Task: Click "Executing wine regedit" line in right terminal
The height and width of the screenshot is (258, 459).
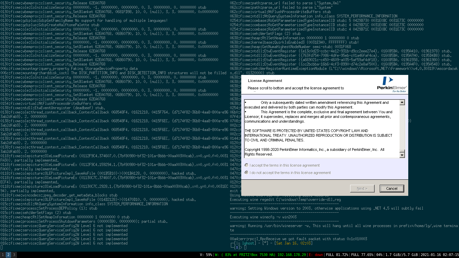Action: click(x=285, y=200)
